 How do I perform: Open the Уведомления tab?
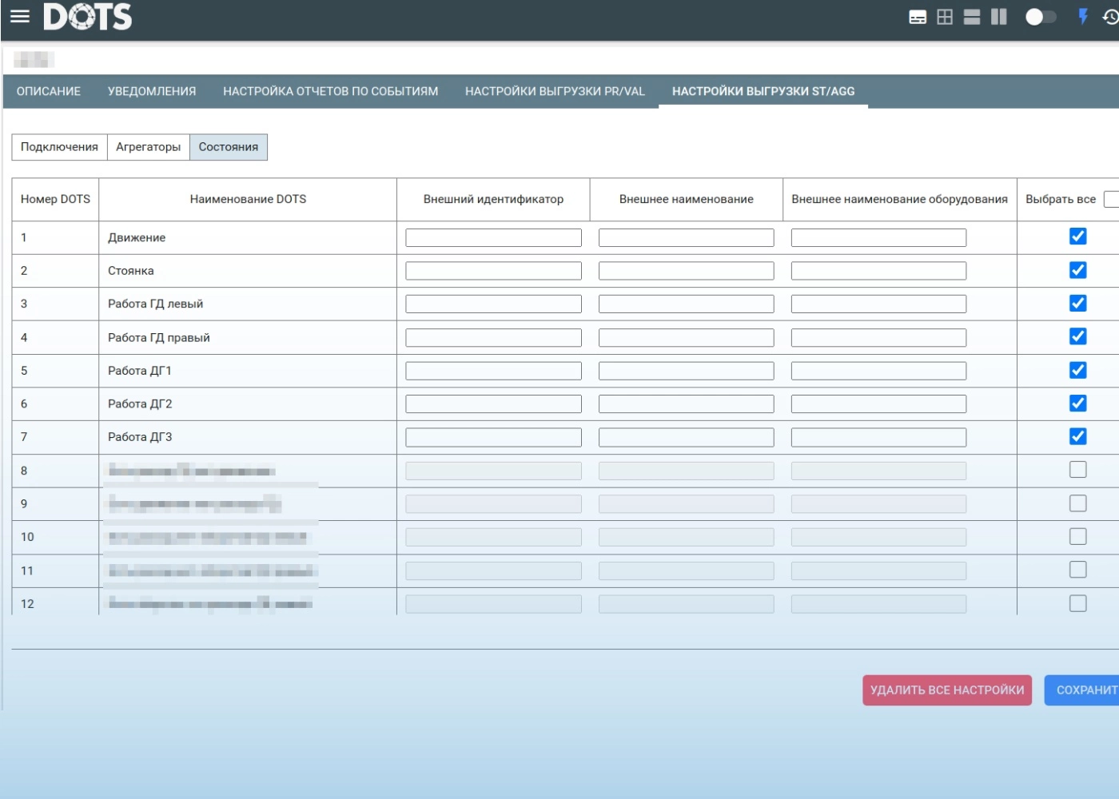[x=152, y=91]
